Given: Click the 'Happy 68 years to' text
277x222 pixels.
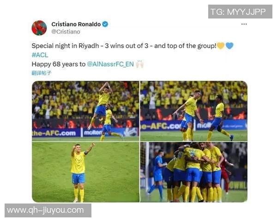Looking at the screenshot, I should pyautogui.click(x=59, y=64).
